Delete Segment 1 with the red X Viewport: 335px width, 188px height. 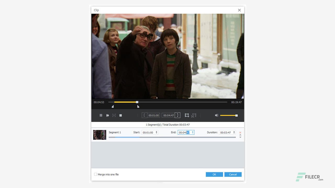[x=240, y=132]
